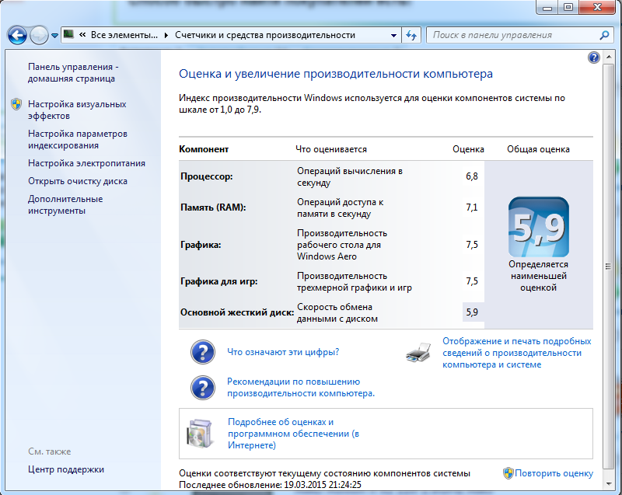Open "Центр поддержки" under См. также
This screenshot has width=622, height=495.
point(65,469)
